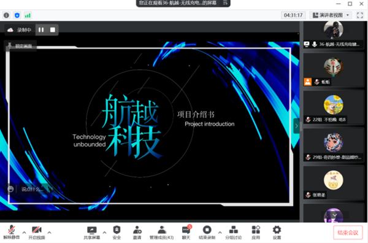Image resolution: width=368 pixels, height=243 pixels.
Task: Open the emoji picker in chat overlay
Action: [10, 189]
